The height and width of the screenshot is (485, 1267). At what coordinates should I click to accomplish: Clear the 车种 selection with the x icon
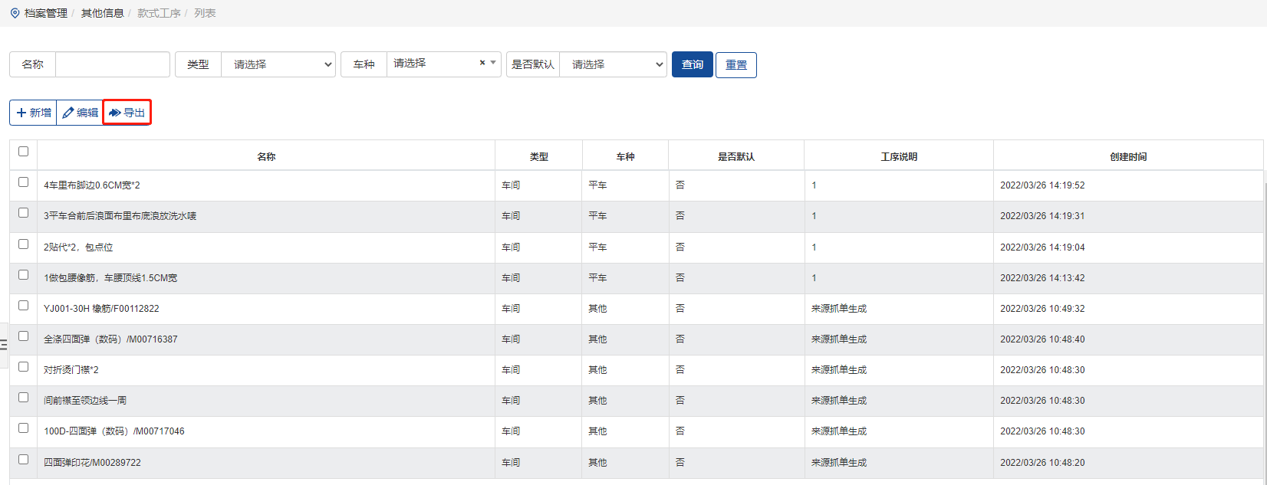482,63
